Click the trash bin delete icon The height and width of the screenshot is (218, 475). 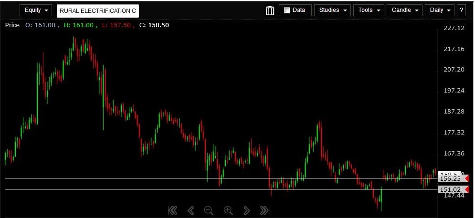[270, 10]
